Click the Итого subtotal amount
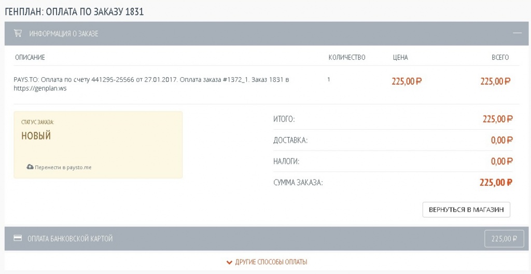The image size is (531, 274). point(497,119)
